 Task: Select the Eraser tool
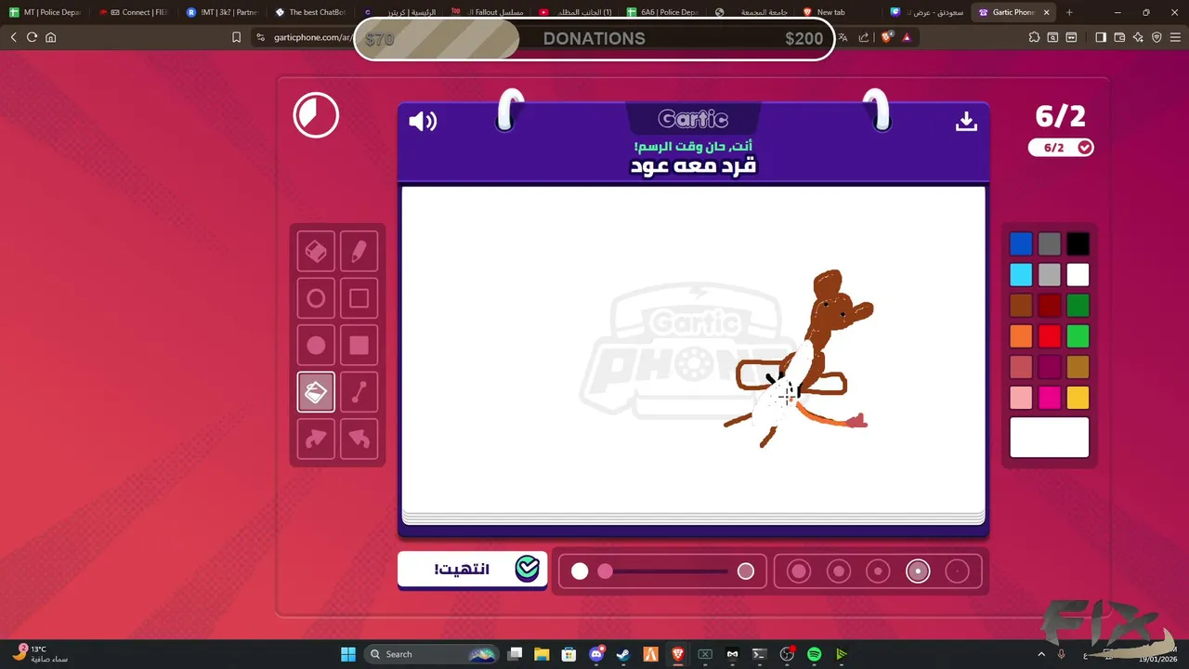tap(316, 251)
